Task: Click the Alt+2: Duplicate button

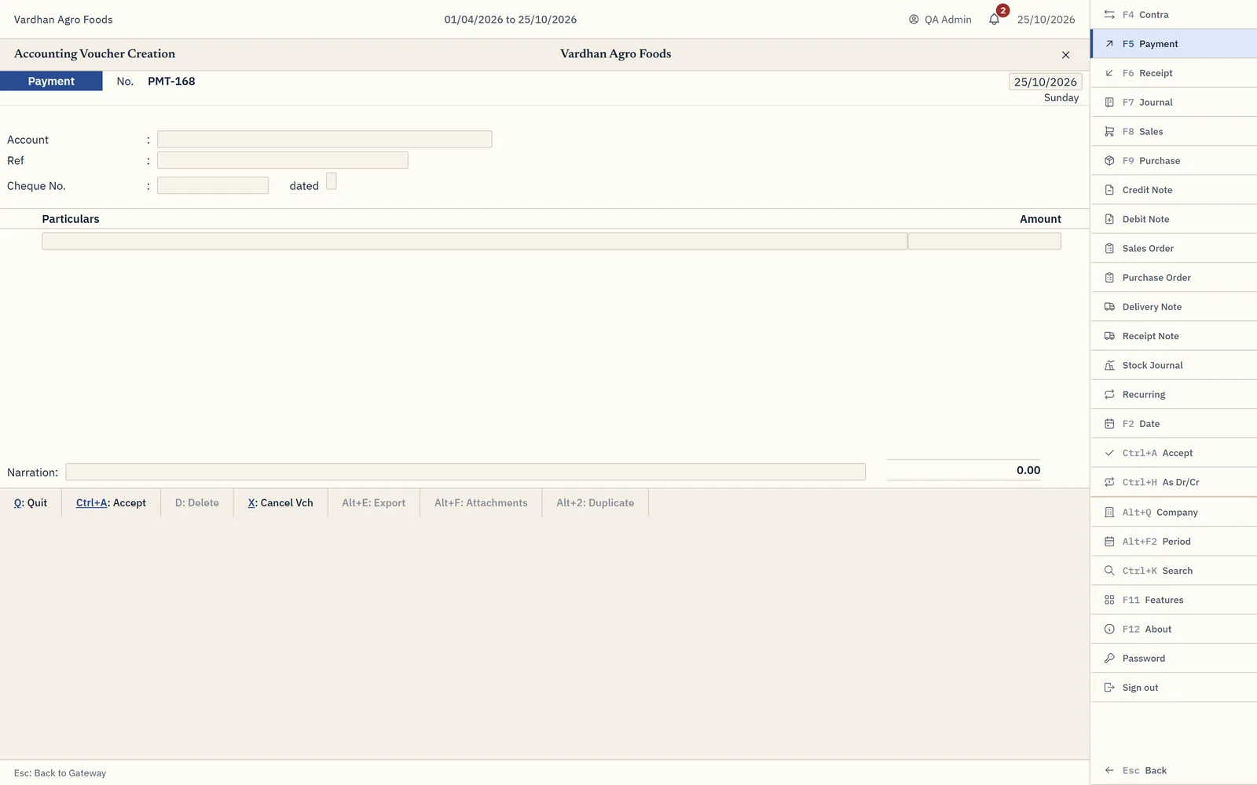Action: (596, 503)
